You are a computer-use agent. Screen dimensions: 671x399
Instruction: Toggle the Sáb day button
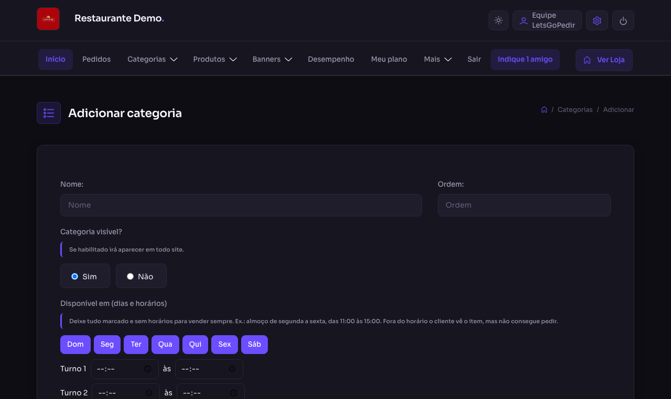pyautogui.click(x=254, y=345)
